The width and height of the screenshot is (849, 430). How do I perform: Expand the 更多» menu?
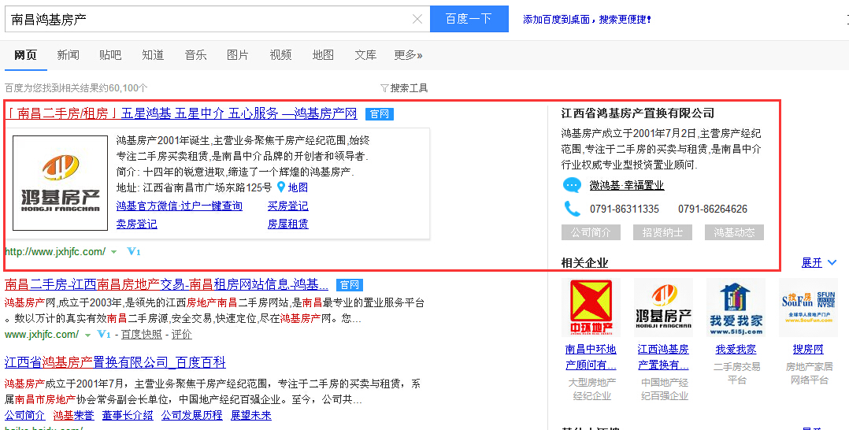coord(408,54)
